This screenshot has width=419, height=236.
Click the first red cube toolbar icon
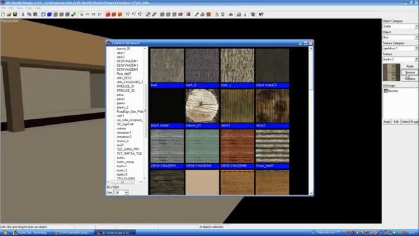click(x=108, y=14)
